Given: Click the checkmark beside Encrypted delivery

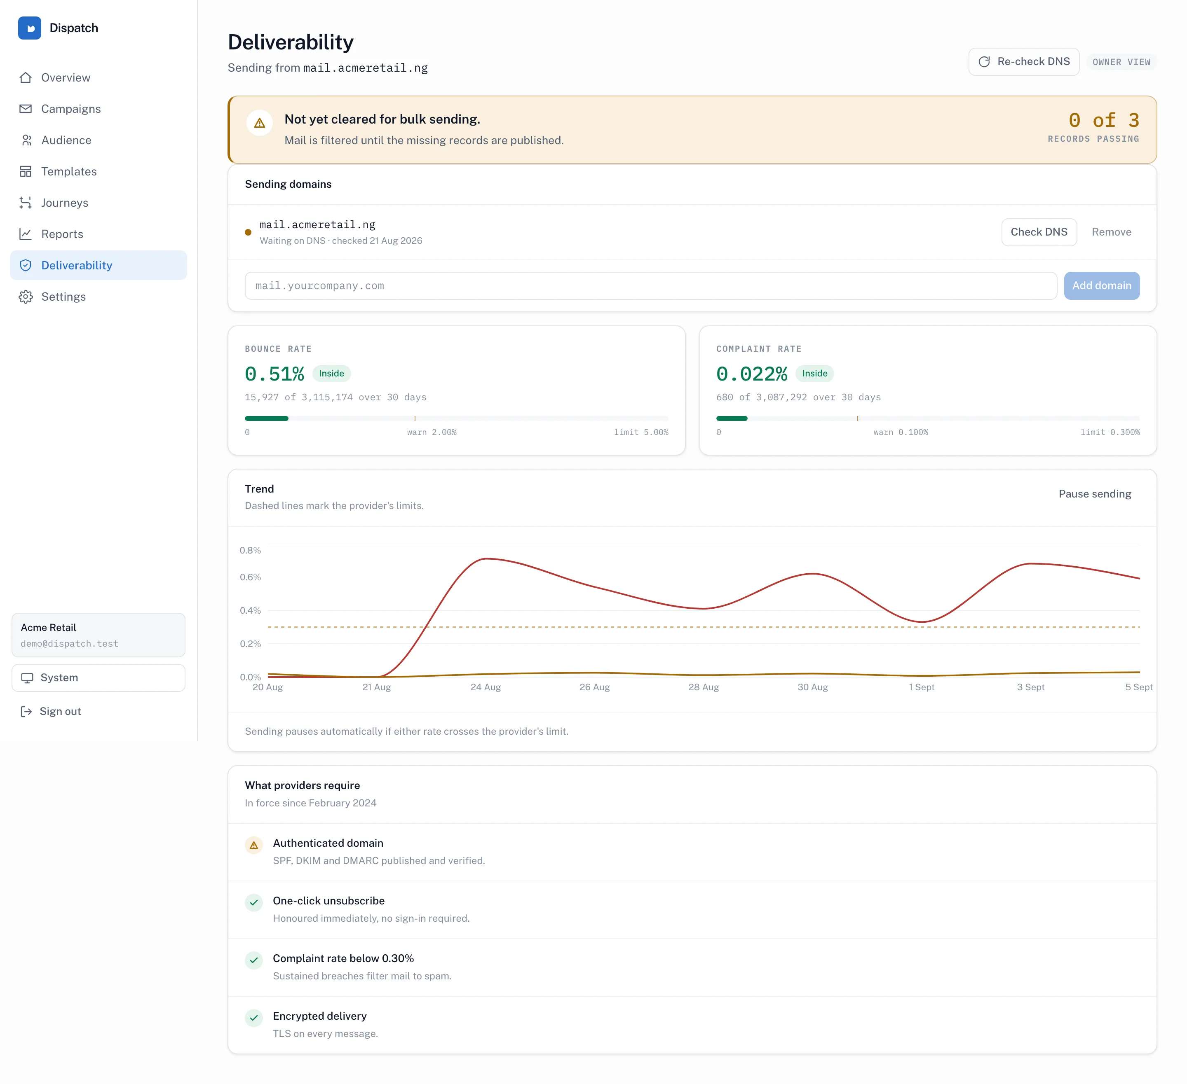Looking at the screenshot, I should click(254, 1018).
